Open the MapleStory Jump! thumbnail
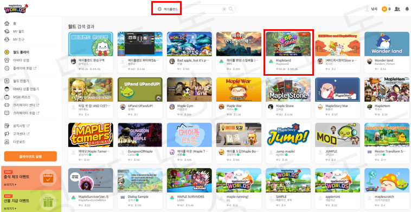This screenshot has width=411, height=212. click(288, 135)
